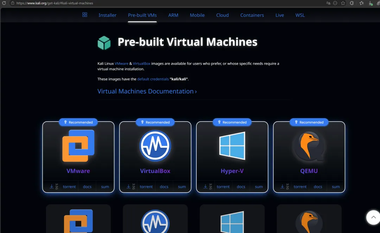Screen dimensions: 380x233
Task: Click the grid overview icon in navigation
Action: 84,15
